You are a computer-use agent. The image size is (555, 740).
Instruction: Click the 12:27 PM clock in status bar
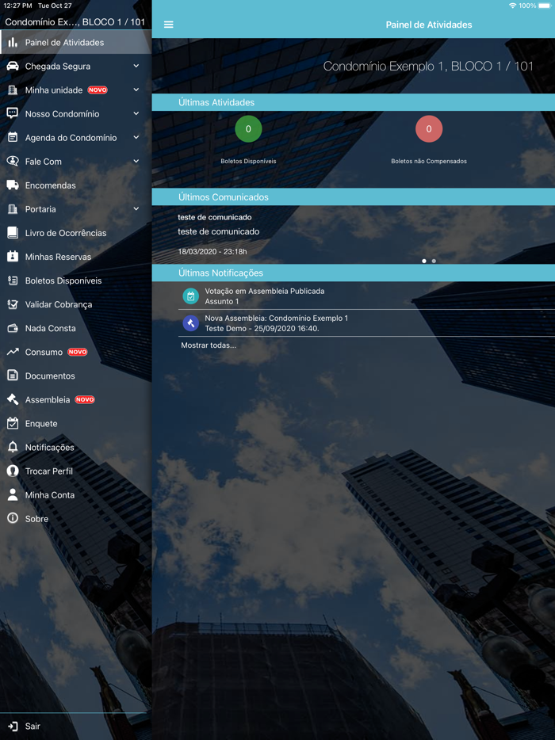18,6
